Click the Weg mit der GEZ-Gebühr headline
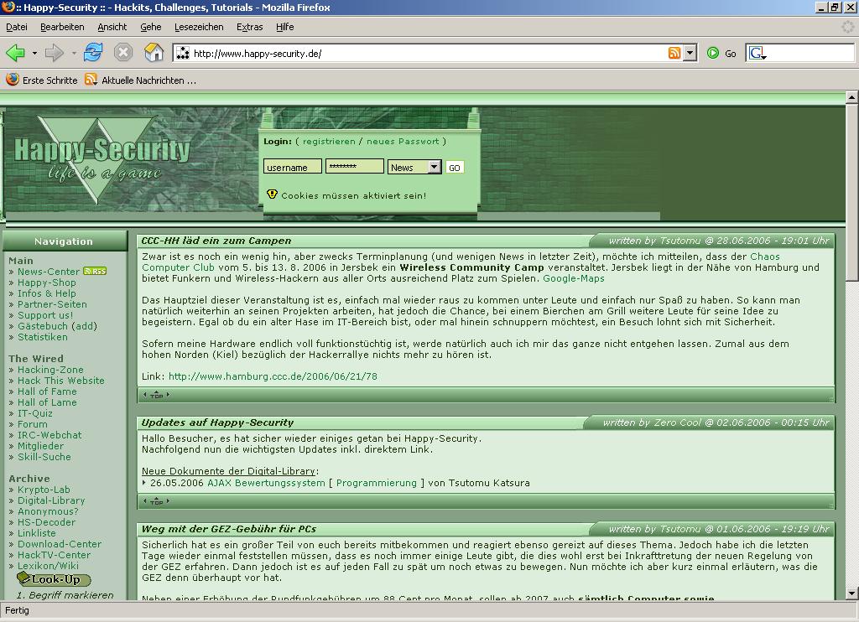 pos(229,529)
